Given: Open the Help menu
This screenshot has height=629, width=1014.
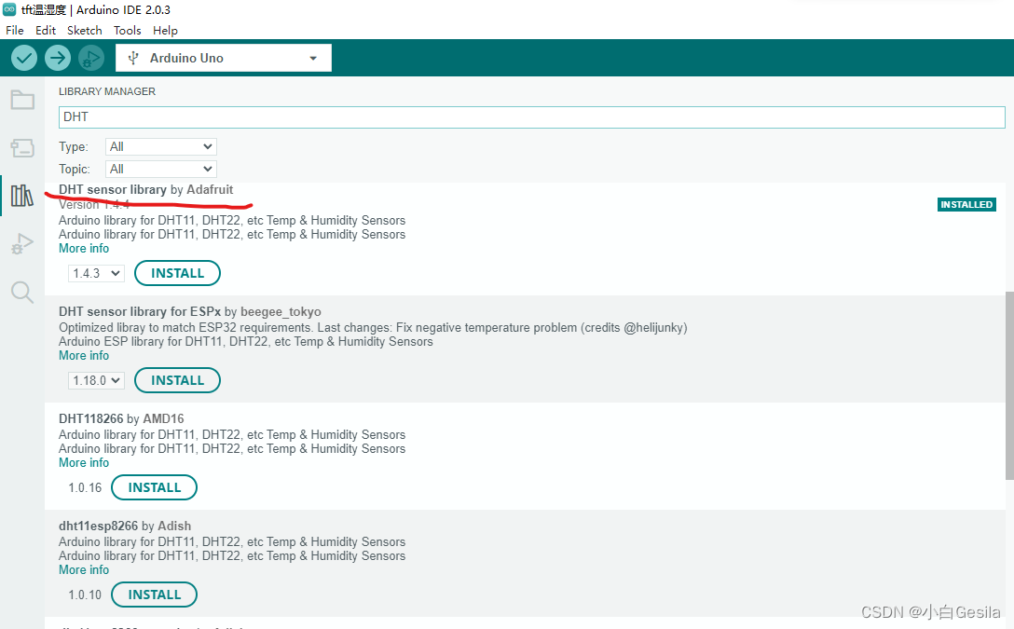Looking at the screenshot, I should click(x=166, y=31).
